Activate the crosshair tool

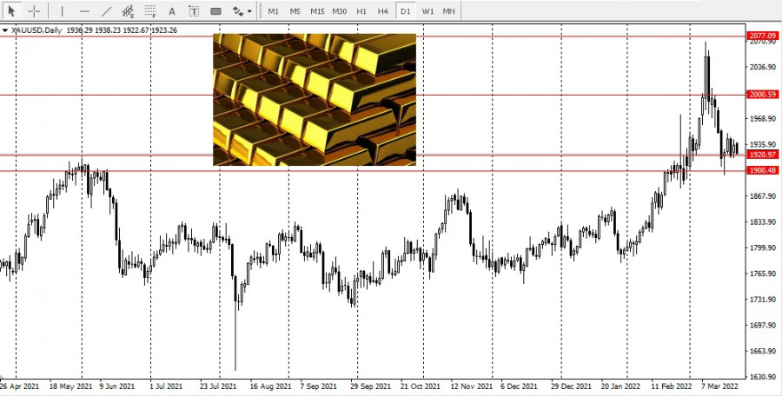click(x=34, y=10)
